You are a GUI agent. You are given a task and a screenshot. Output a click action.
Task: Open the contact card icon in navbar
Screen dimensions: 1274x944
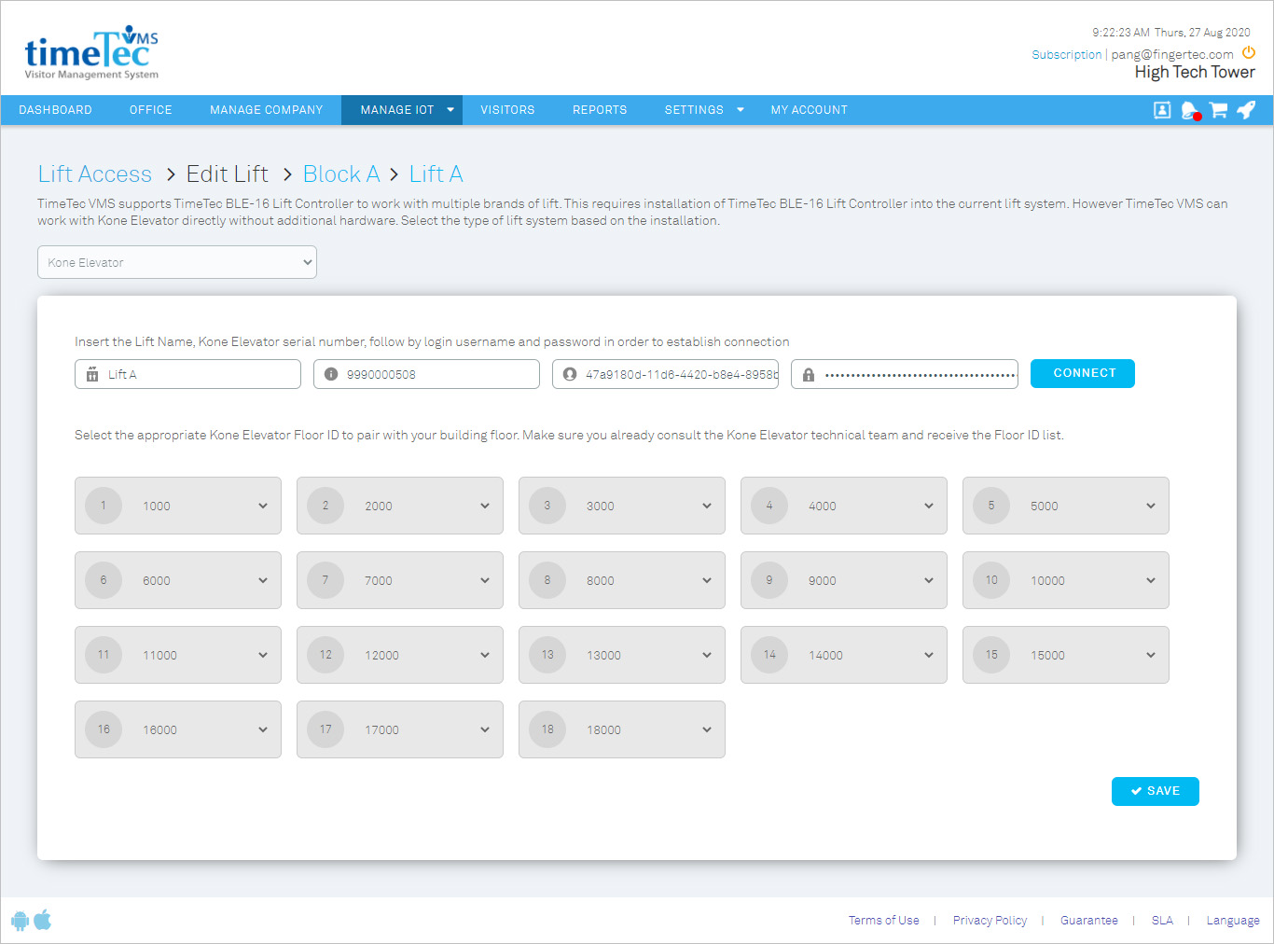pyautogui.click(x=1162, y=110)
